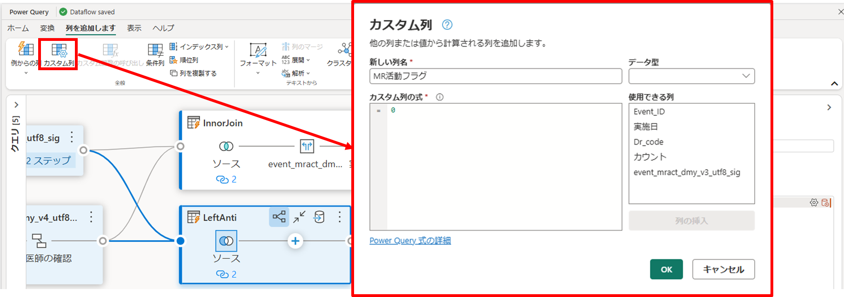Image resolution: width=844 pixels, height=297 pixels.
Task: Click the カスタム列 (Custom column) ribbon icon
Action: coord(59,50)
